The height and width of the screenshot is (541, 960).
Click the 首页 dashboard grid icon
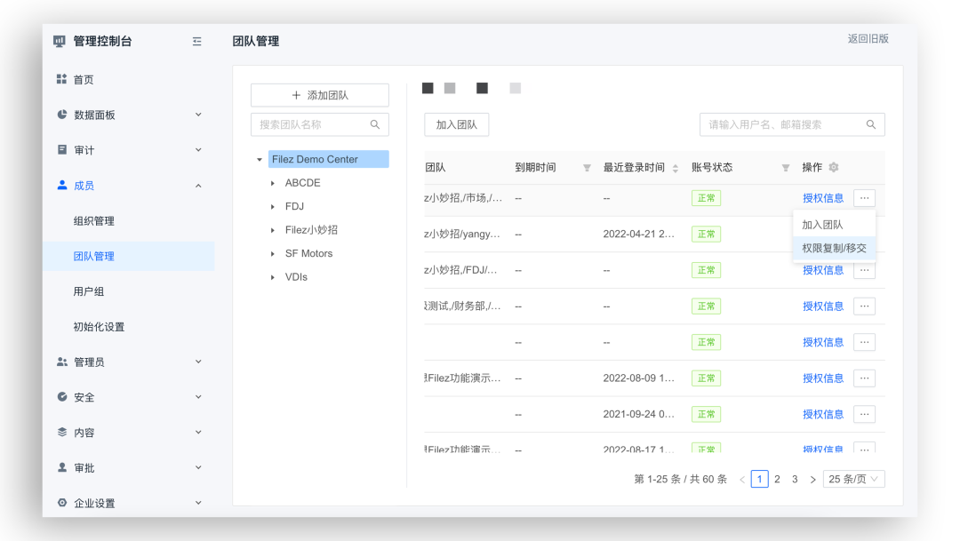(62, 79)
